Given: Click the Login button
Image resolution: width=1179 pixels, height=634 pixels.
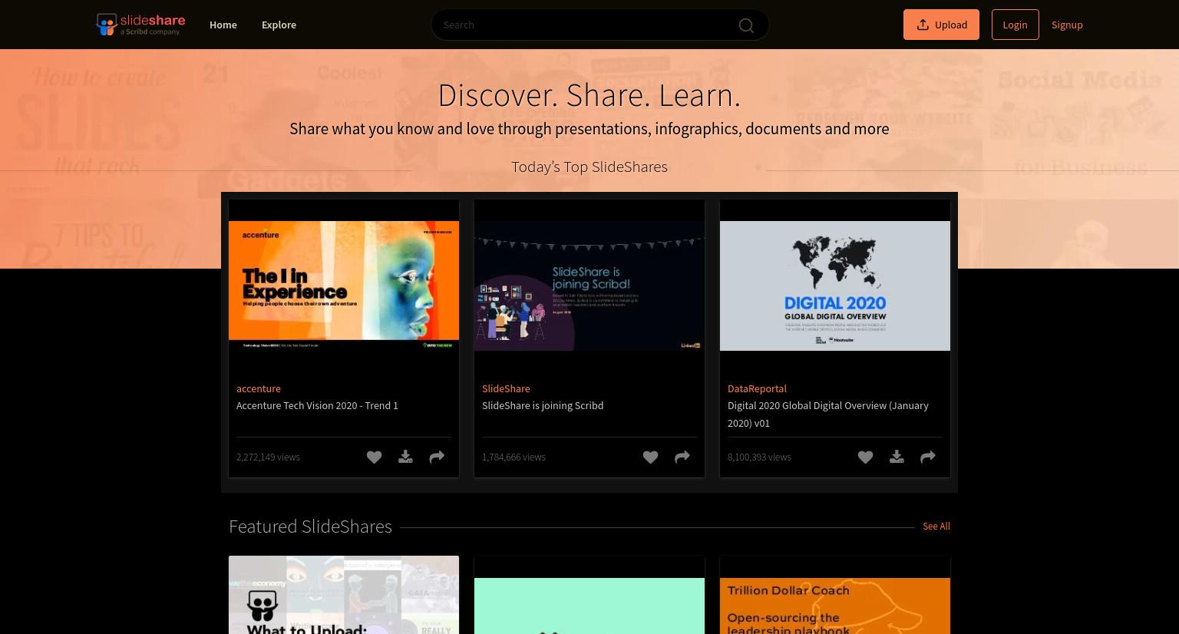Looking at the screenshot, I should coord(1015,25).
